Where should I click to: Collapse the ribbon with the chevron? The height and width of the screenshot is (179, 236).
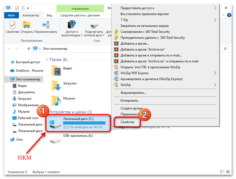pyautogui.click(x=223, y=15)
